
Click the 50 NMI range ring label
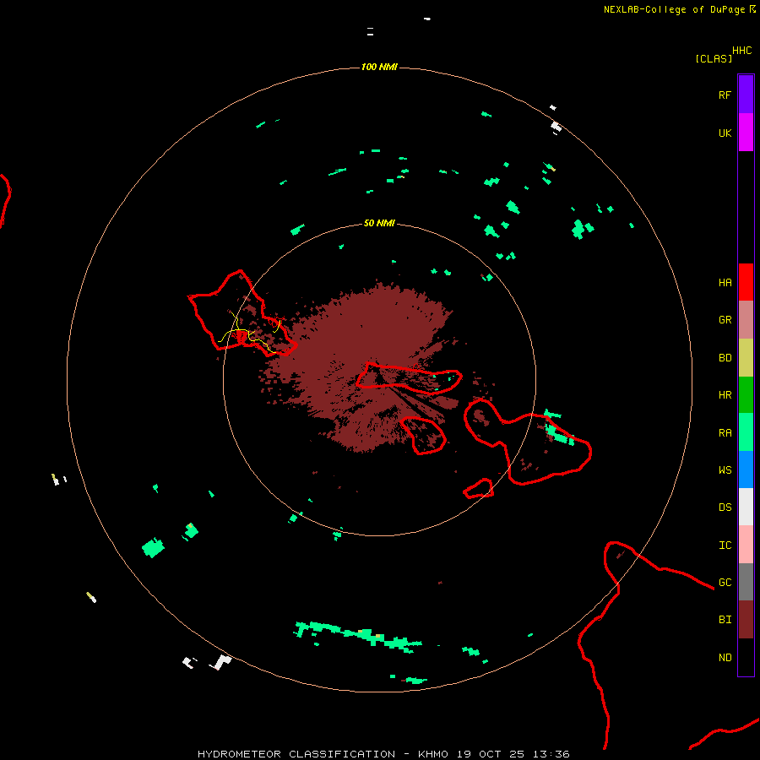(379, 223)
